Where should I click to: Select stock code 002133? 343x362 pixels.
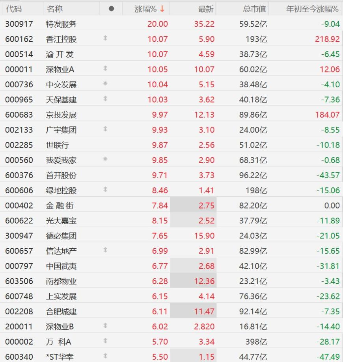19,130
